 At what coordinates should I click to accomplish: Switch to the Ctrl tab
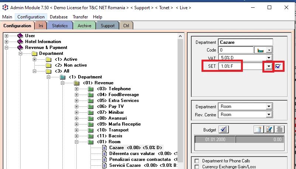[126, 26]
